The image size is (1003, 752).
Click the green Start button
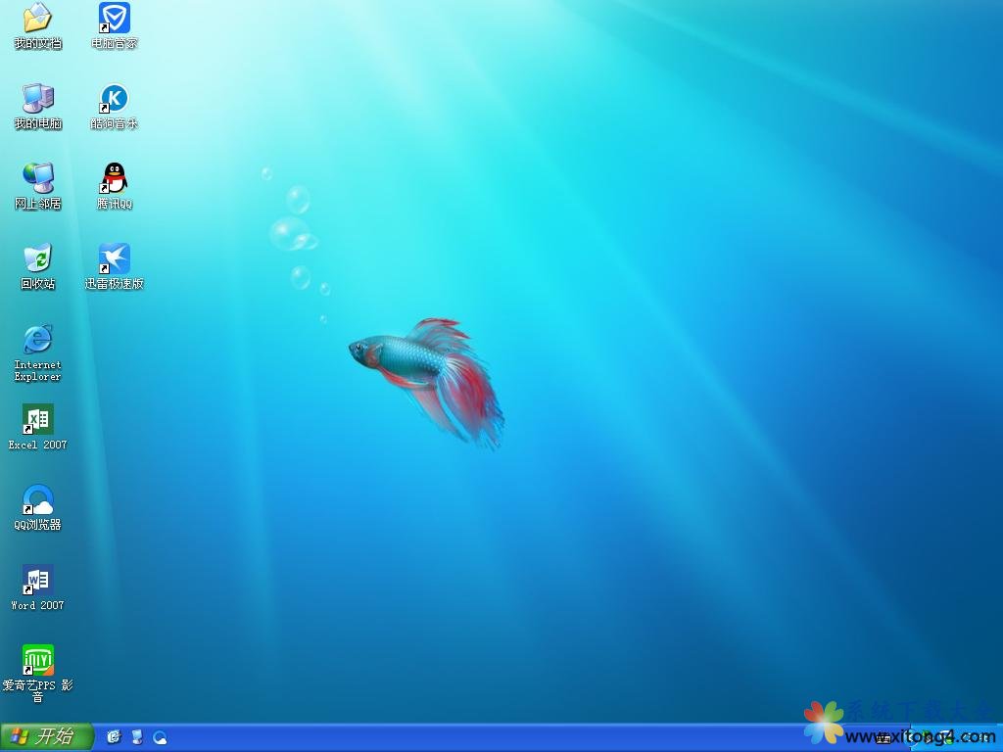click(x=46, y=736)
